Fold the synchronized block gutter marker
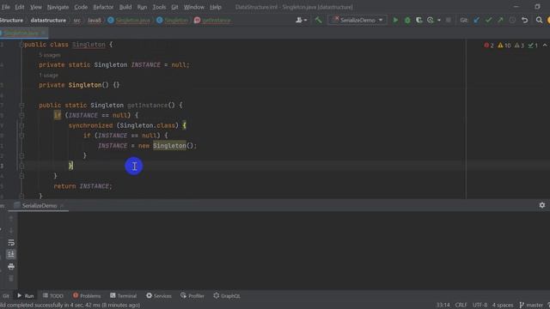 point(21,125)
